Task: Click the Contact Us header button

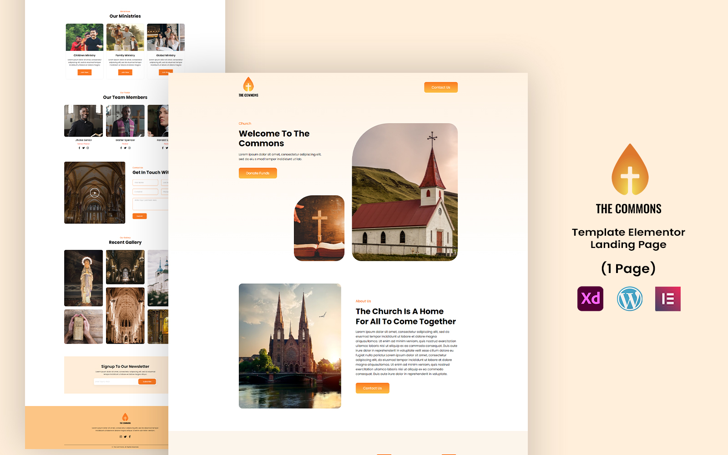Action: (440, 87)
